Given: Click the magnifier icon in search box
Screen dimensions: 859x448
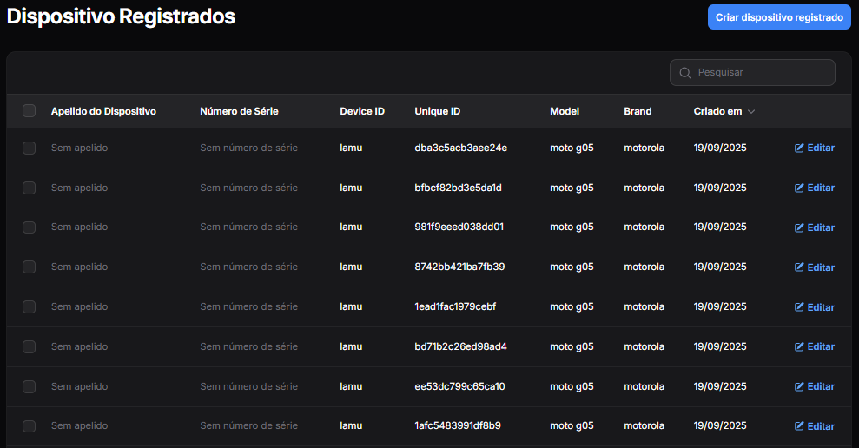Looking at the screenshot, I should coord(685,73).
